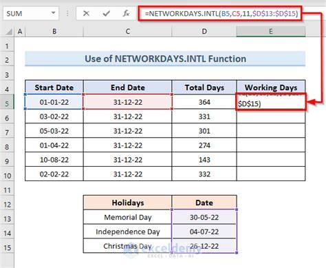Image resolution: width=326 pixels, height=268 pixels.
Task: Select column E header
Action: [x=271, y=32]
